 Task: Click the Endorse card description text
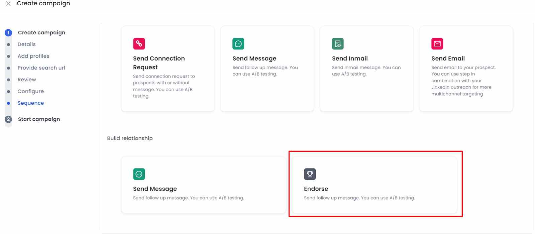point(359,198)
